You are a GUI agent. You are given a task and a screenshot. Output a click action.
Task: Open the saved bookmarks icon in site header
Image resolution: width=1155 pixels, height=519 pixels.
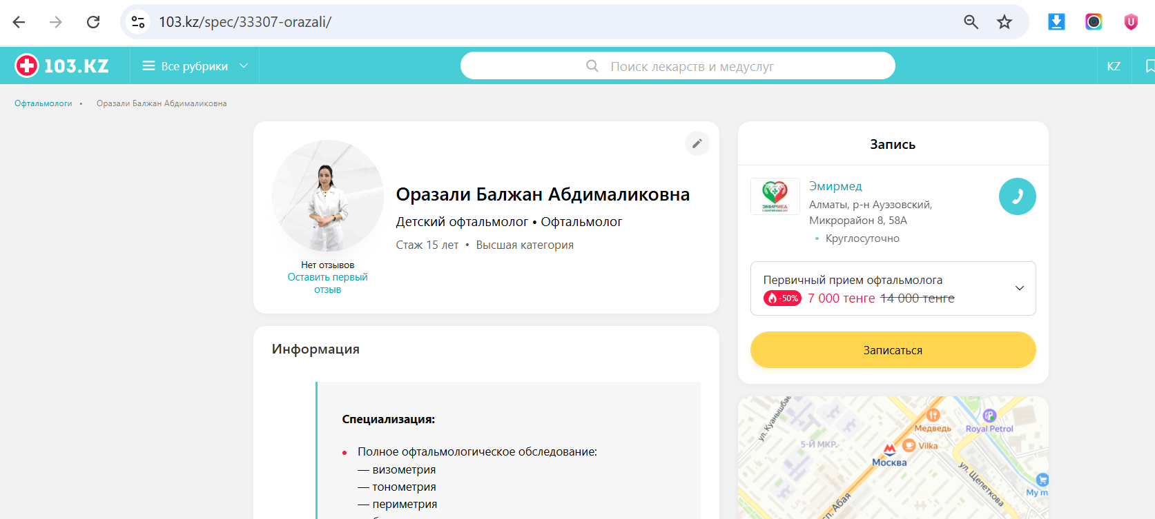(1149, 66)
